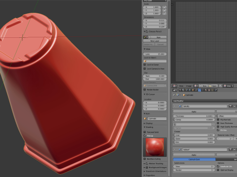The height and width of the screenshot is (177, 237).
Task: Disable the Matcap checkbox
Action: pyautogui.click(x=145, y=136)
